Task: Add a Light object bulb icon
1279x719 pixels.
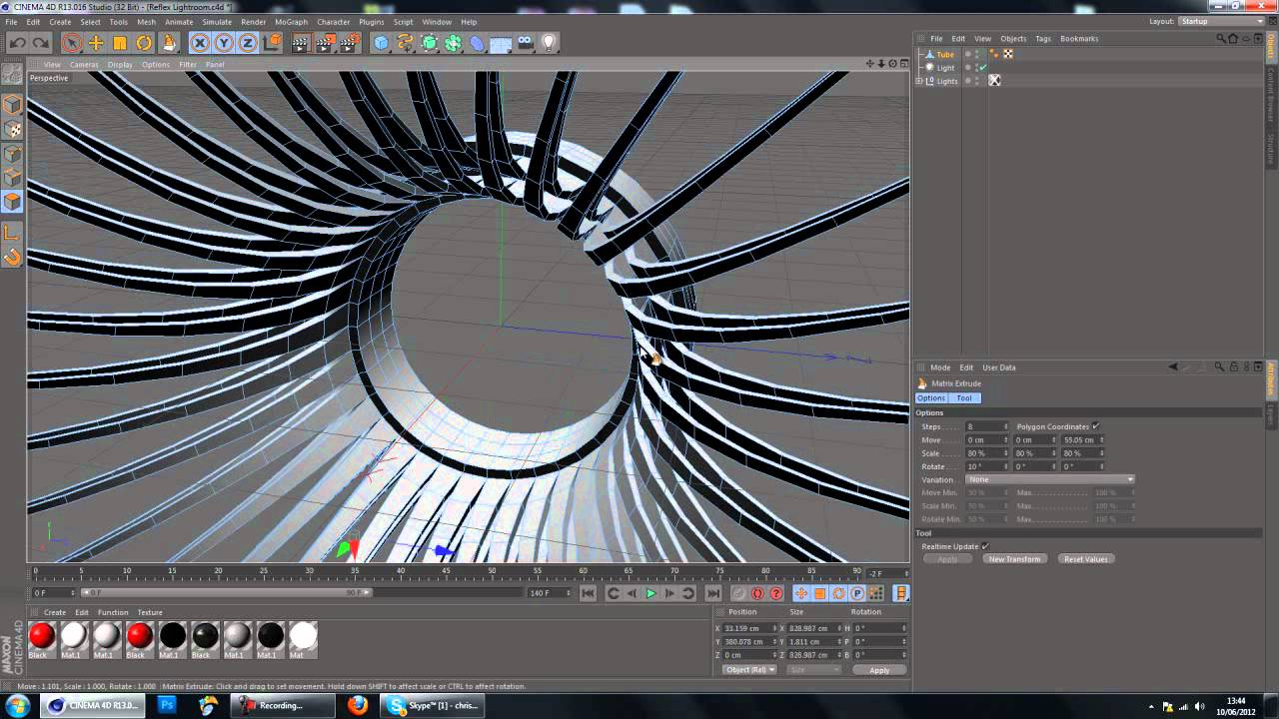Action: point(549,43)
